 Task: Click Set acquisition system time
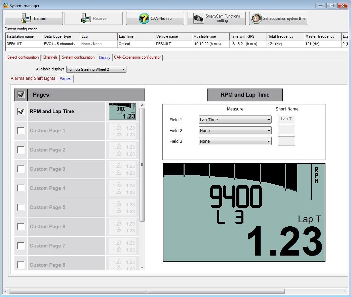(x=278, y=18)
